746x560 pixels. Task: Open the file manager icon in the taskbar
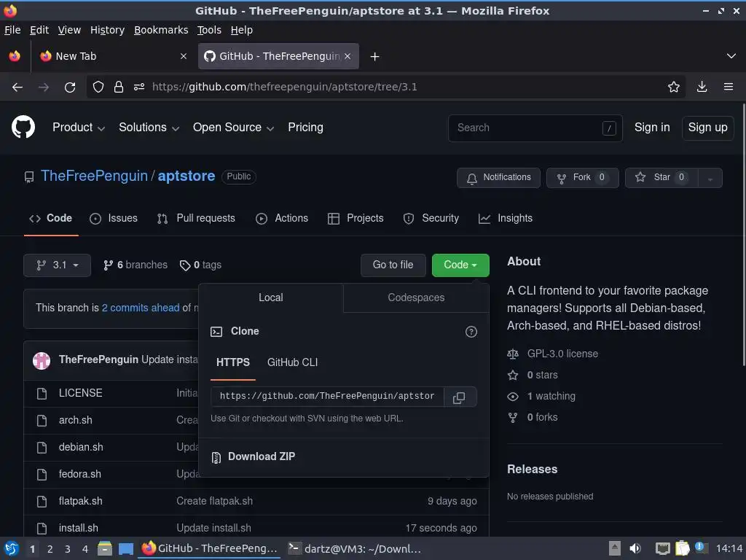click(105, 549)
